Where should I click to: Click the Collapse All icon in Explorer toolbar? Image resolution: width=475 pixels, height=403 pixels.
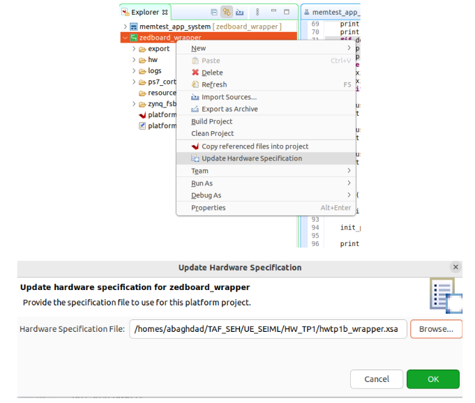[214, 12]
